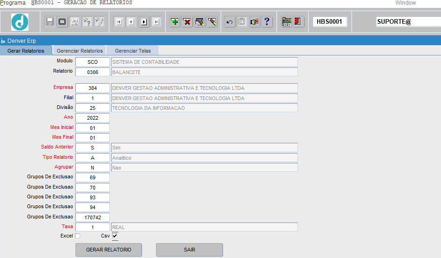Click the screen display toolbar icon

(62, 22)
